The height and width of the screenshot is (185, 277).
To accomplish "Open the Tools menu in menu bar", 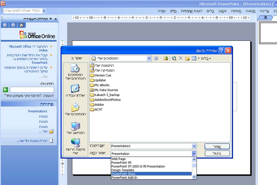I will [211, 11].
